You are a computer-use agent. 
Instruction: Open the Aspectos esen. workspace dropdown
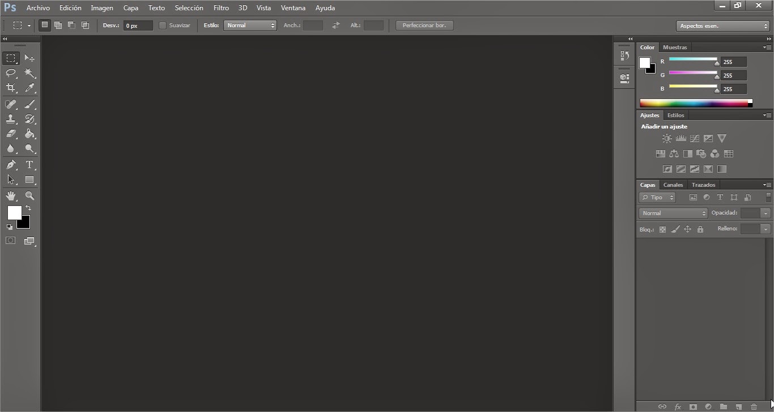click(722, 25)
